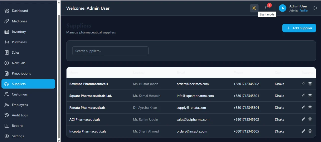Open notifications bell with 7 badge

click(267, 8)
